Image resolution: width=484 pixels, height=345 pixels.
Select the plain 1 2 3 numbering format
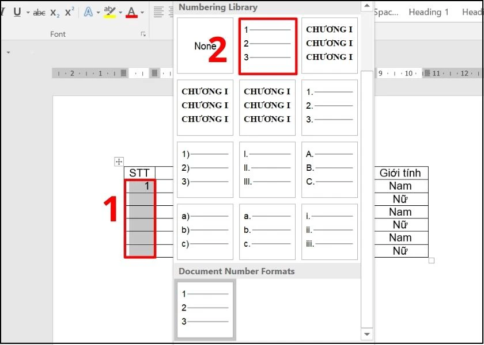(268, 46)
